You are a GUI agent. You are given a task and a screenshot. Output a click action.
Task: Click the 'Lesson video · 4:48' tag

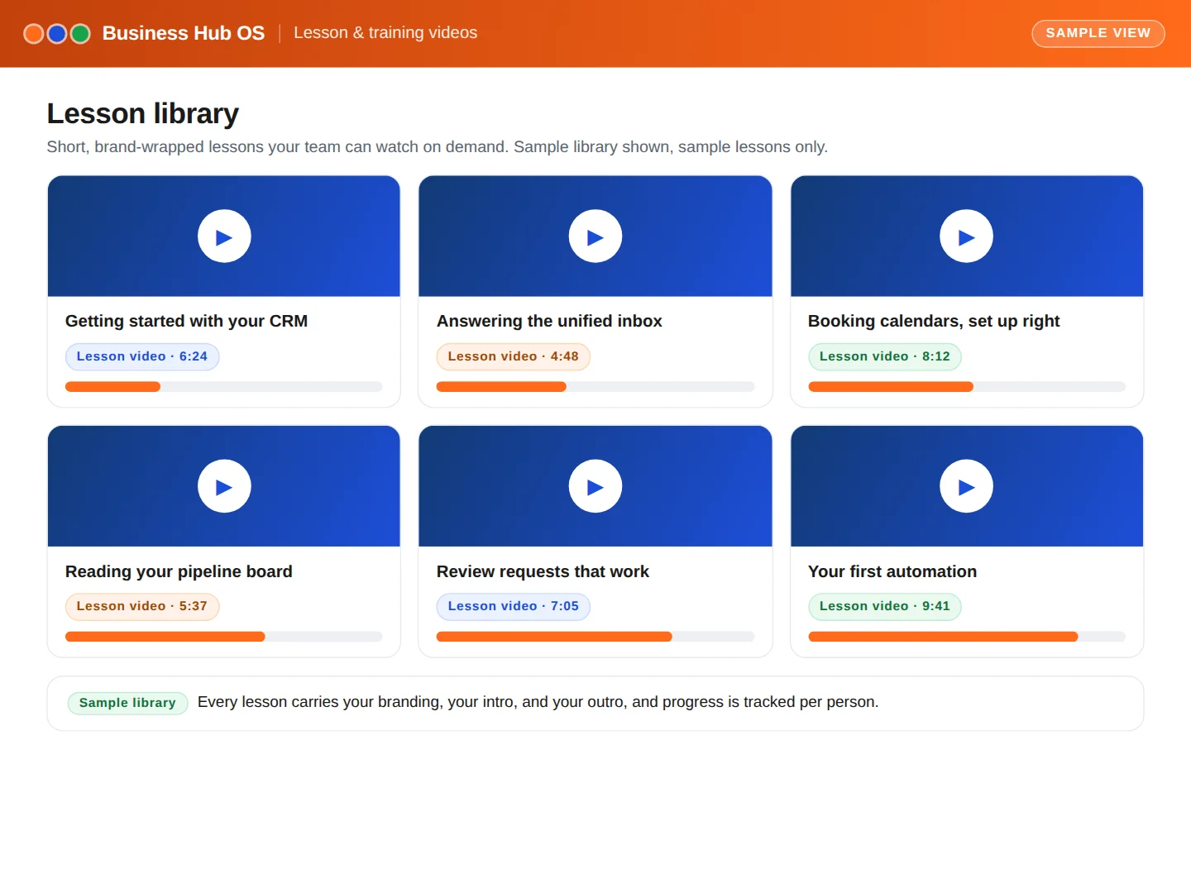pos(514,356)
